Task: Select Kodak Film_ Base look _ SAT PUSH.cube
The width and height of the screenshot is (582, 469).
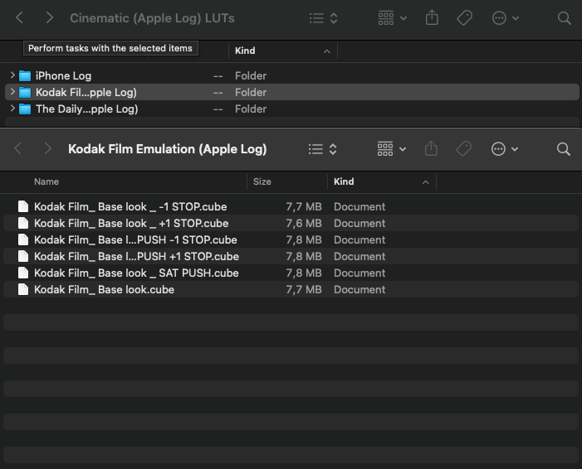Action: pyautogui.click(x=135, y=273)
